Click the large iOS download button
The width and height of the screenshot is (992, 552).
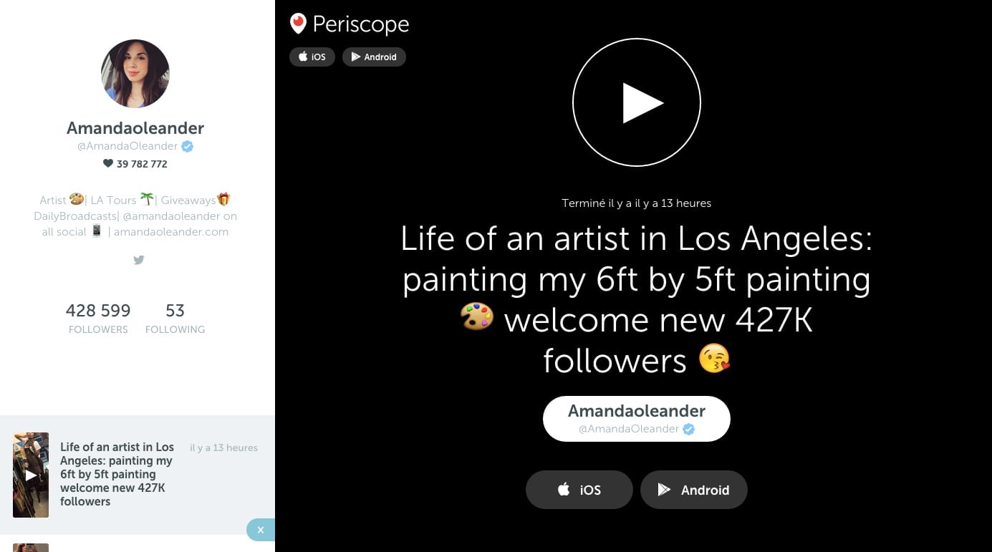coord(579,490)
